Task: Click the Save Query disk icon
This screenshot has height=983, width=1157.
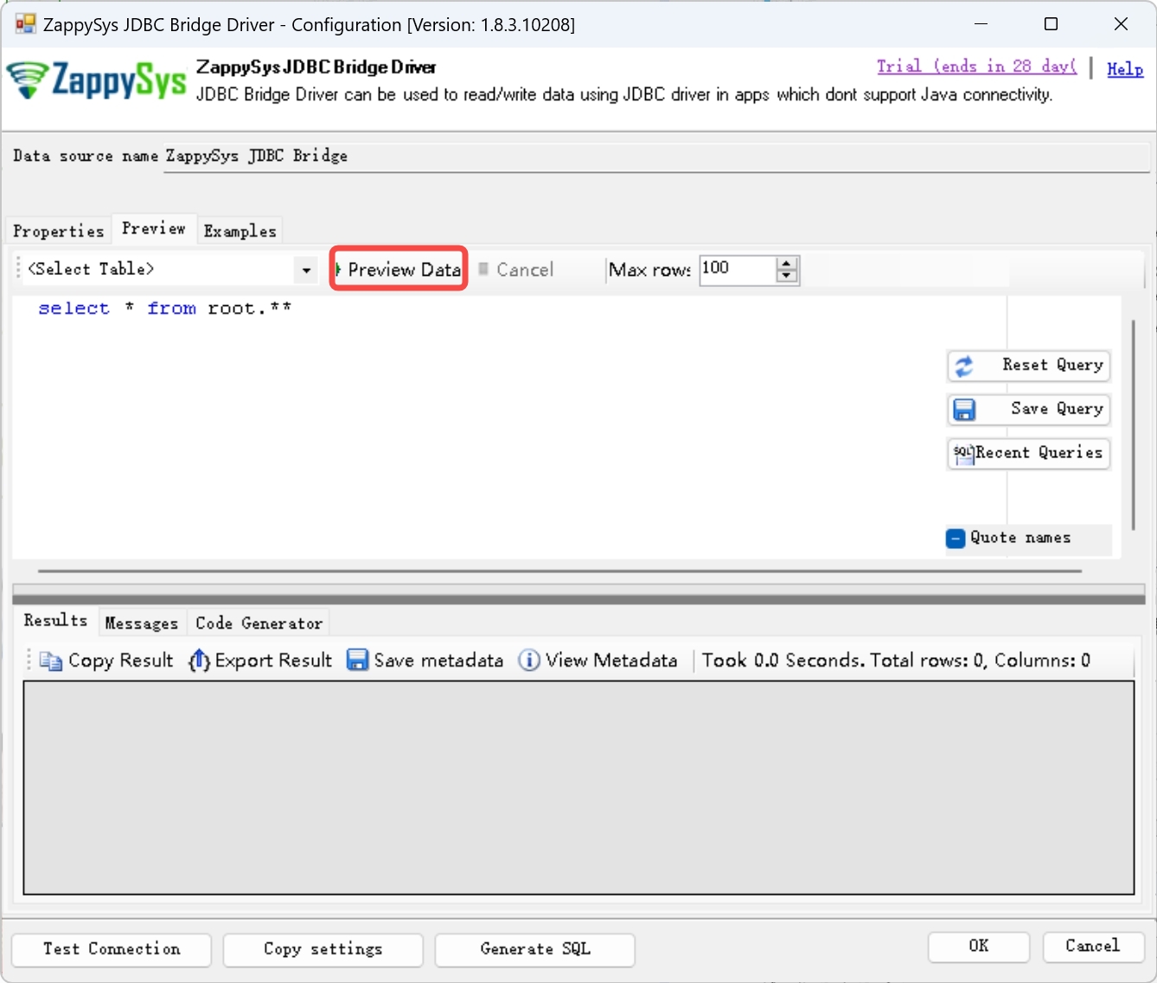Action: [x=964, y=410]
